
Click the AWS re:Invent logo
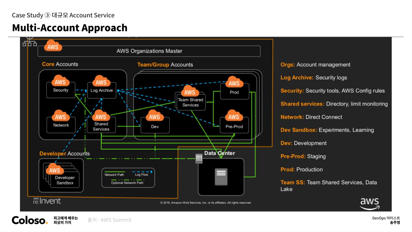point(47,201)
